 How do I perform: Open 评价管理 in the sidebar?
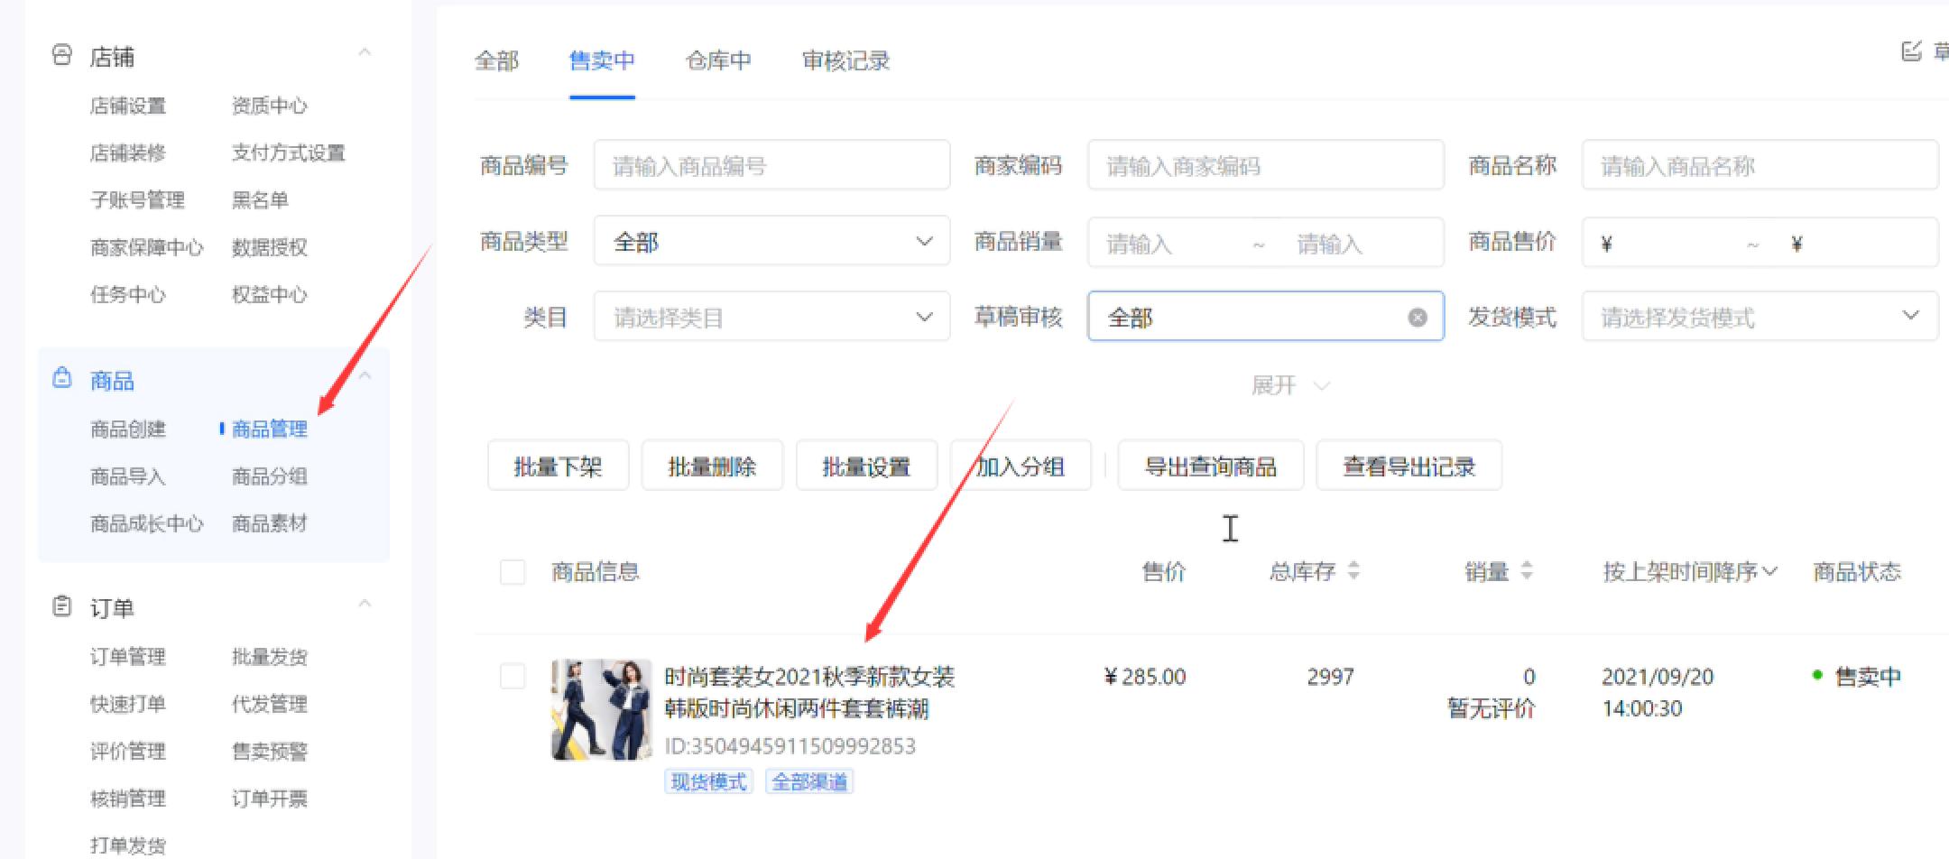pyautogui.click(x=128, y=751)
